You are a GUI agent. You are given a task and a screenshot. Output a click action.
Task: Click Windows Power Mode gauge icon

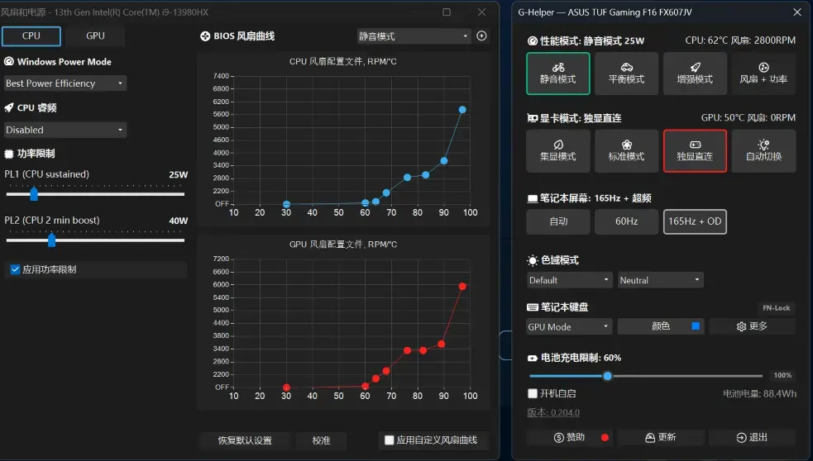[9, 62]
